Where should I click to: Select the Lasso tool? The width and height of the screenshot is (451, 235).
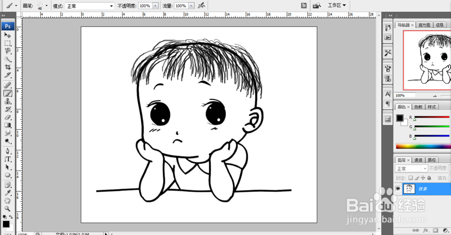8,51
